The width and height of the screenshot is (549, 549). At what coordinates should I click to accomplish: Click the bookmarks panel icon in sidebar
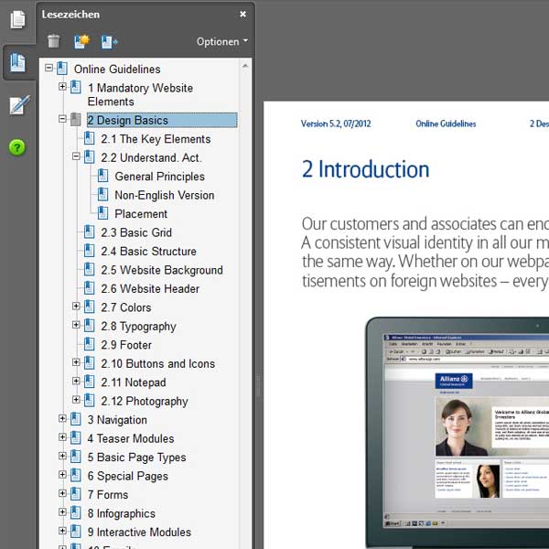17,63
